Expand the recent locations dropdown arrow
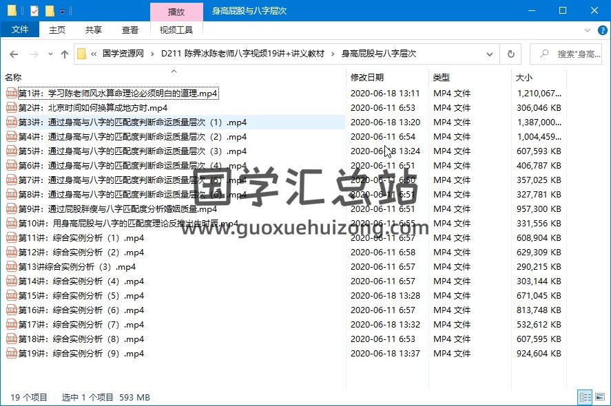 point(49,54)
